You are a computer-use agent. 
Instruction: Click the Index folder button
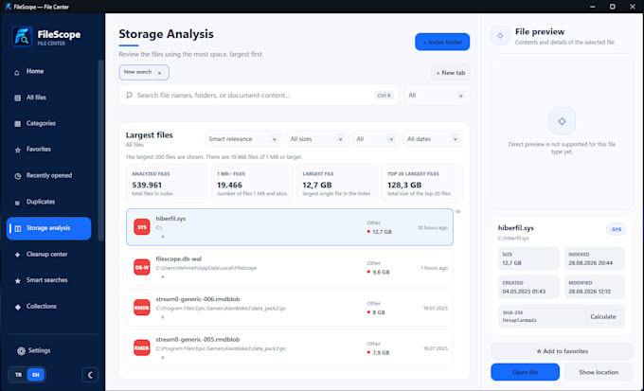[x=442, y=42]
